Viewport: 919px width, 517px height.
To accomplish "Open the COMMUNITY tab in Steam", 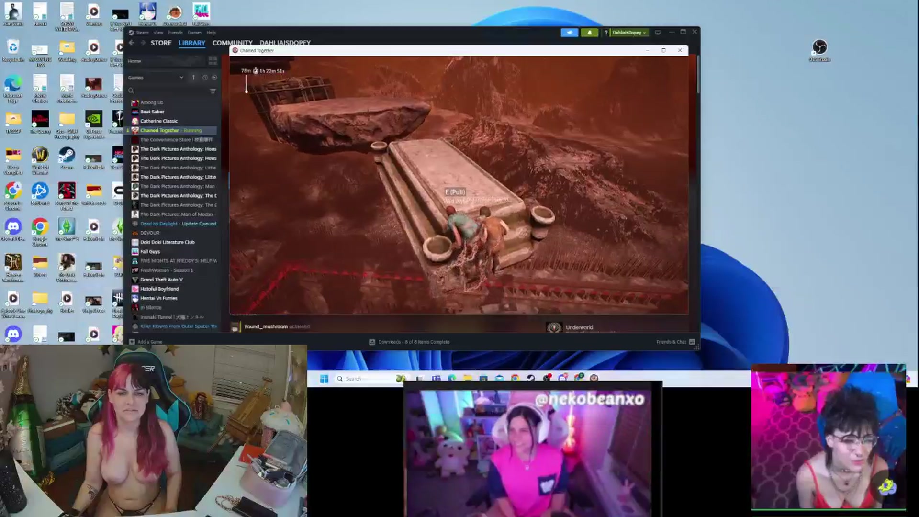I will 232,43.
